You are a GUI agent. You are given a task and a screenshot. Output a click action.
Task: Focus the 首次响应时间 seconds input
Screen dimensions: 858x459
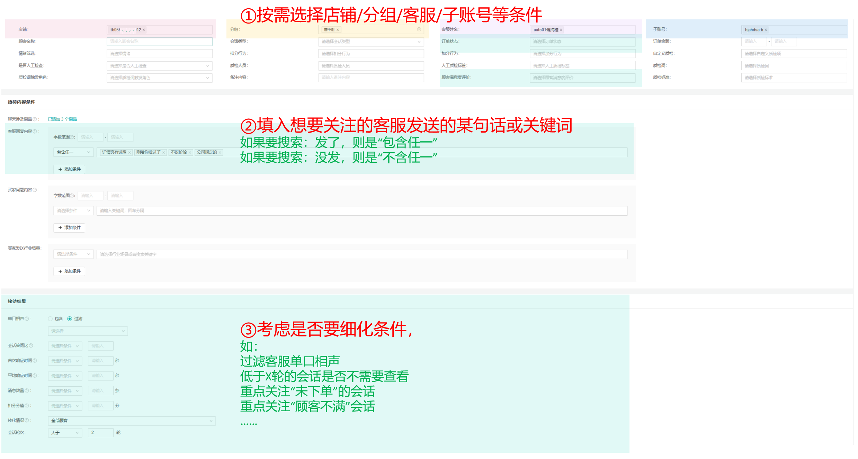pyautogui.click(x=101, y=361)
